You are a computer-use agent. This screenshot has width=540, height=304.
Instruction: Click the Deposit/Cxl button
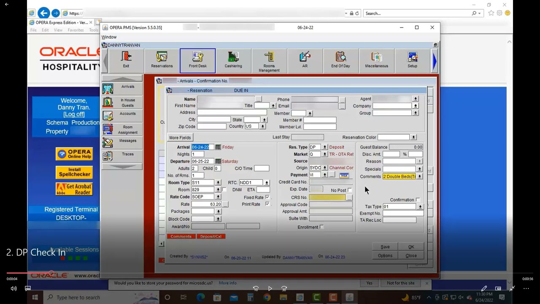[211, 236]
